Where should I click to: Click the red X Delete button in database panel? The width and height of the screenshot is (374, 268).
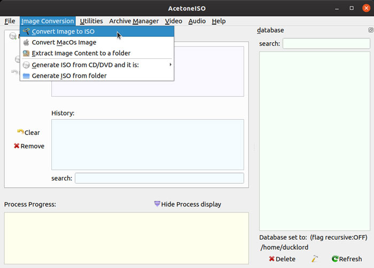282,259
